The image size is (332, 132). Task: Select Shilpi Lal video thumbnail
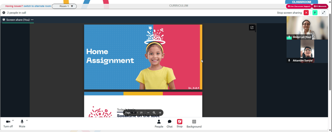tap(307, 28)
